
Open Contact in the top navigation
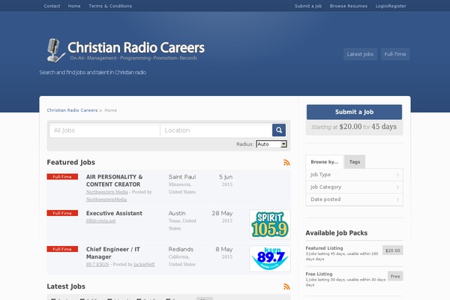[x=52, y=6]
